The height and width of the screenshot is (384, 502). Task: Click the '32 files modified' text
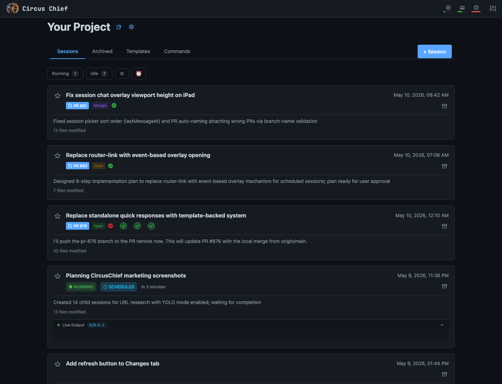[70, 251]
